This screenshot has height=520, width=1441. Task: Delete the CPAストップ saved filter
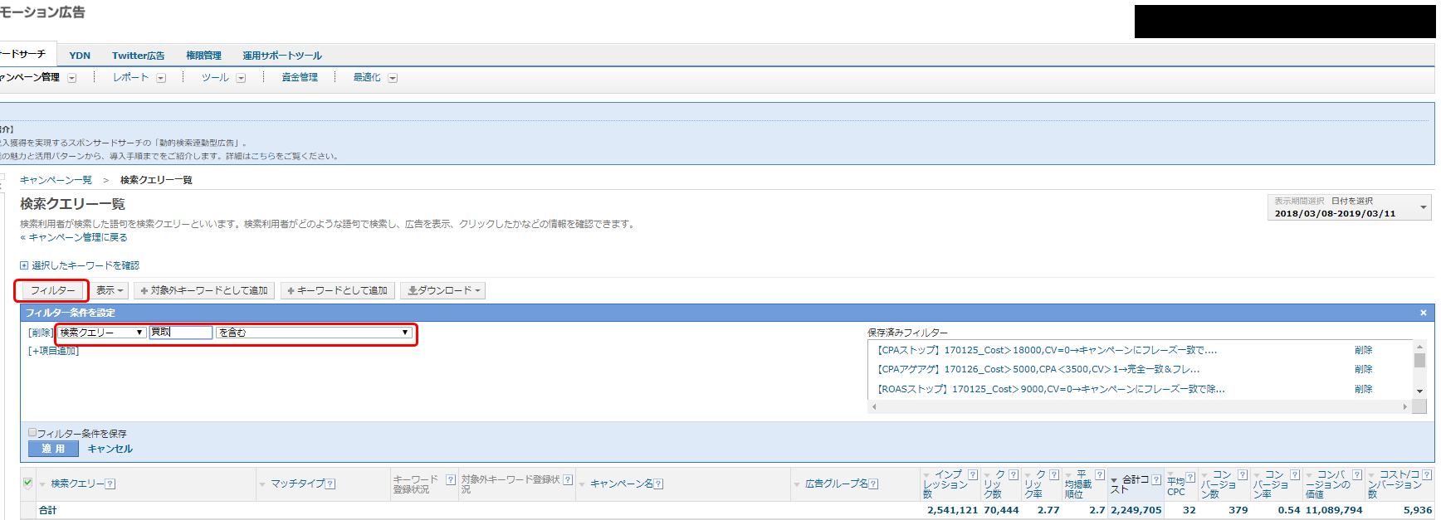(1363, 350)
